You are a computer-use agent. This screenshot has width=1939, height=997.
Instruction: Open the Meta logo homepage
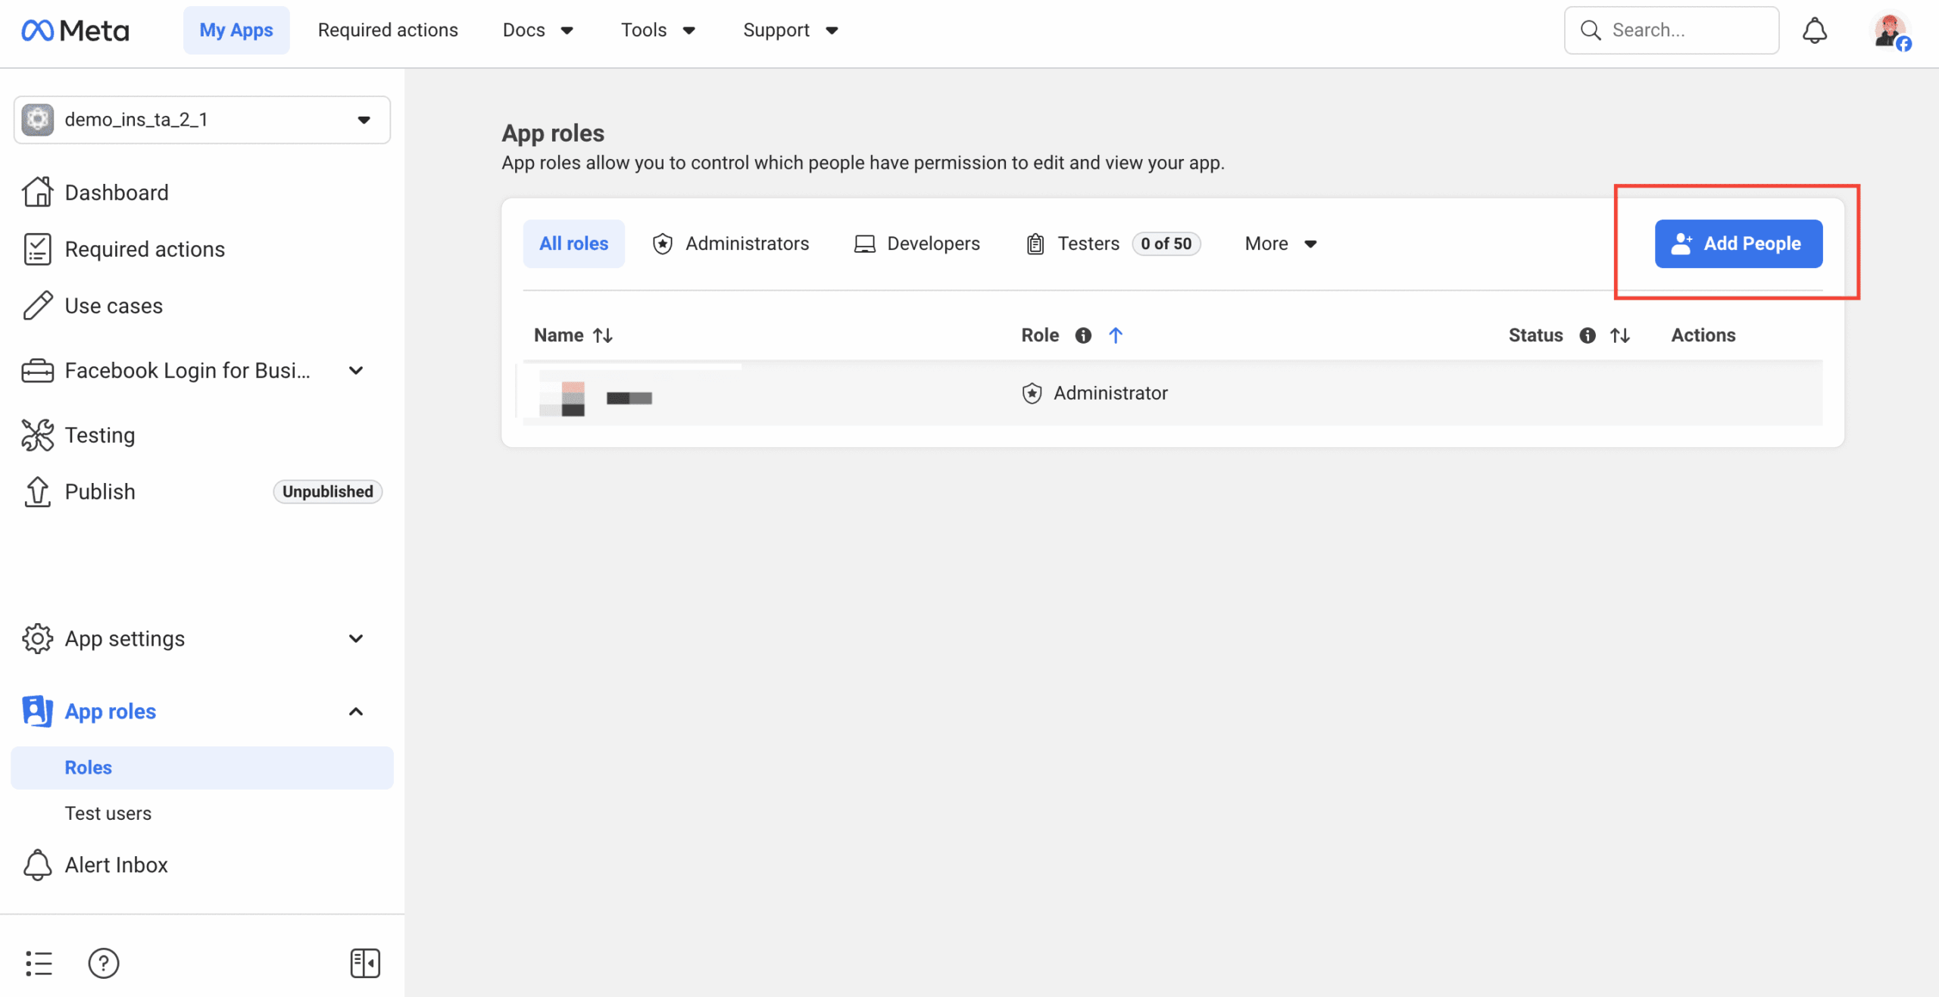coord(75,30)
